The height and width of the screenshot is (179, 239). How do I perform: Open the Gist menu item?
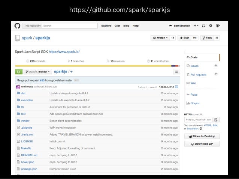[117, 26]
